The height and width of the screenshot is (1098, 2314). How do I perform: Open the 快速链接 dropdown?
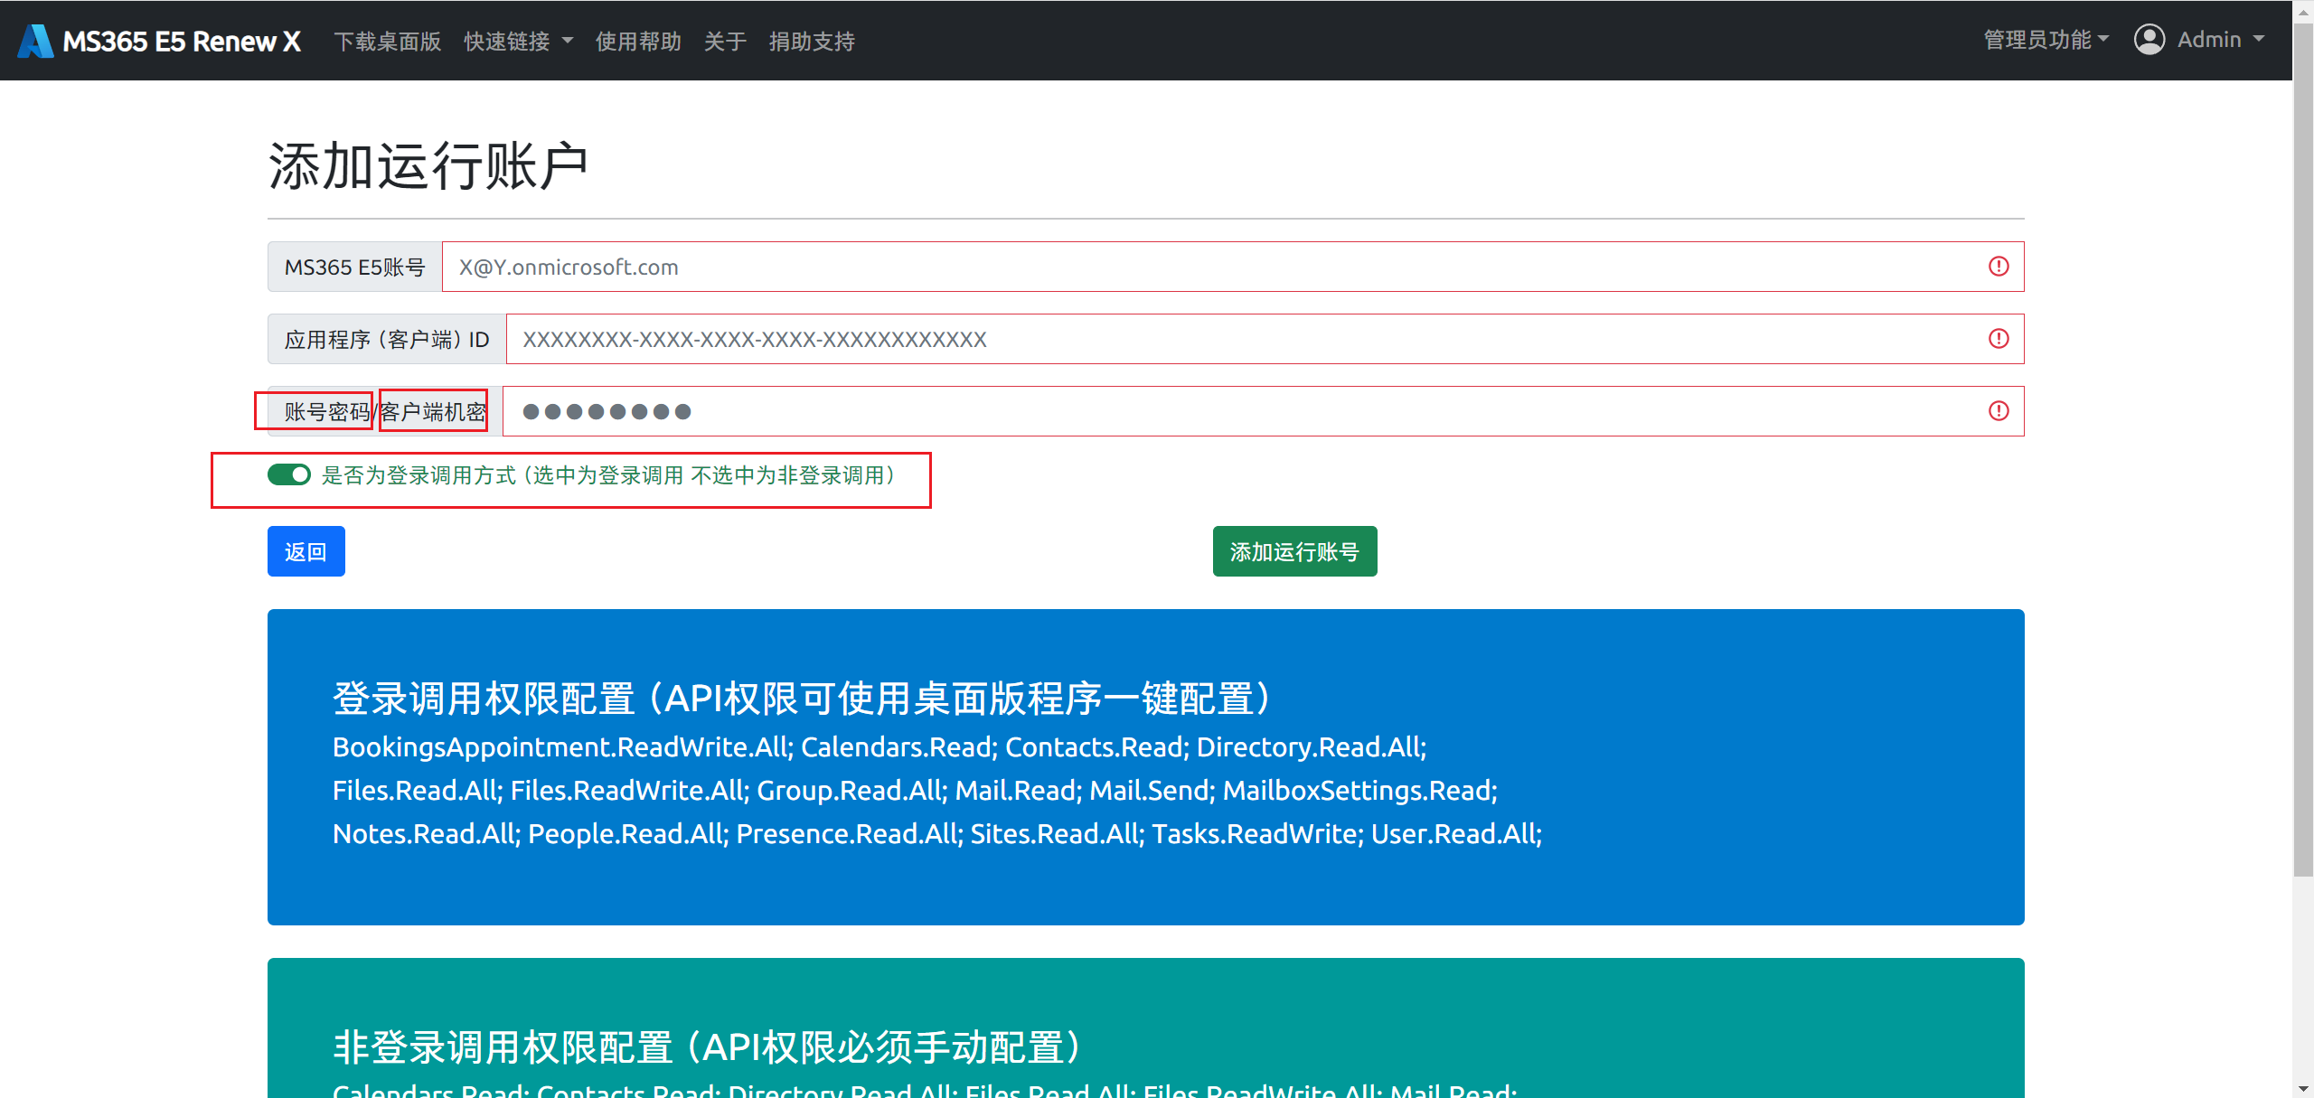(518, 41)
